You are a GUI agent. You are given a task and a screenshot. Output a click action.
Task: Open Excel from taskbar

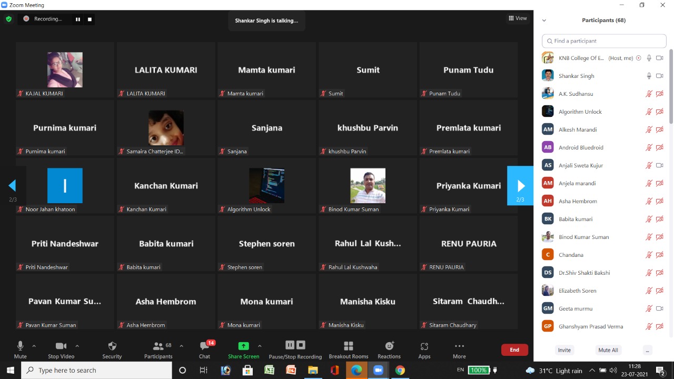coord(269,370)
